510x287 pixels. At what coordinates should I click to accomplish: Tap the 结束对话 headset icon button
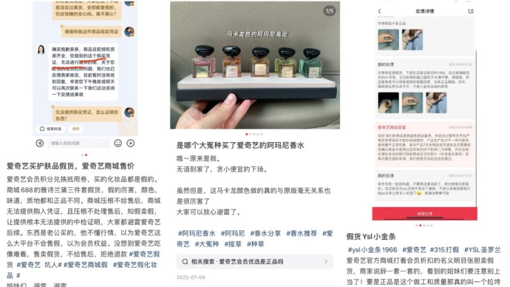point(50,128)
